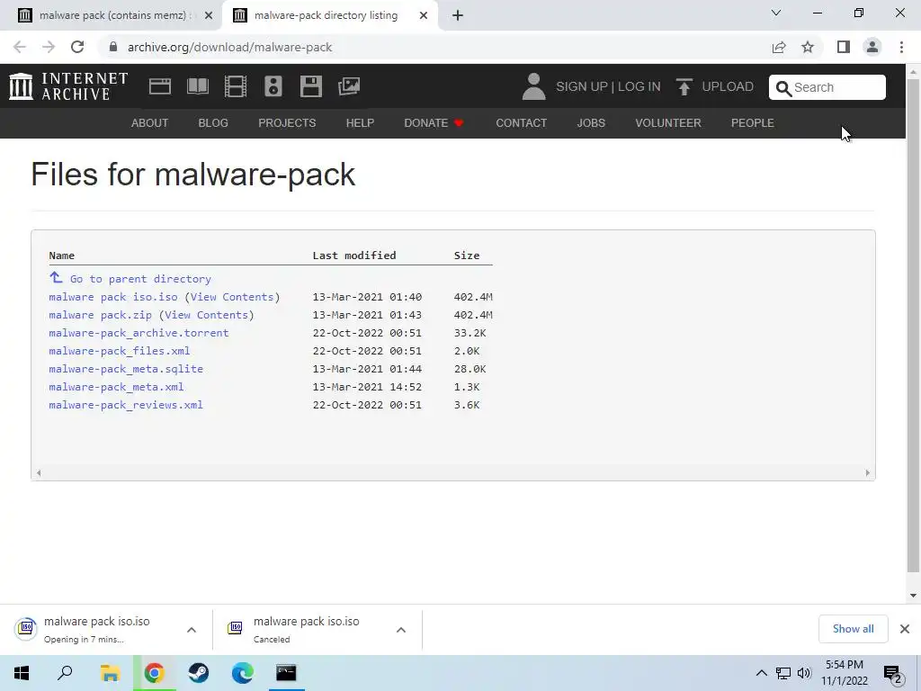Viewport: 921px width, 691px height.
Task: Switch to Command Prompt in taskbar
Action: pos(286,673)
